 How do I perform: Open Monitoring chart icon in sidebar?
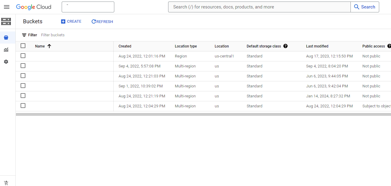6,50
